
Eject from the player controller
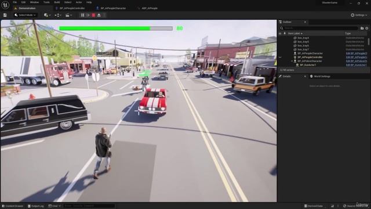pos(99,15)
